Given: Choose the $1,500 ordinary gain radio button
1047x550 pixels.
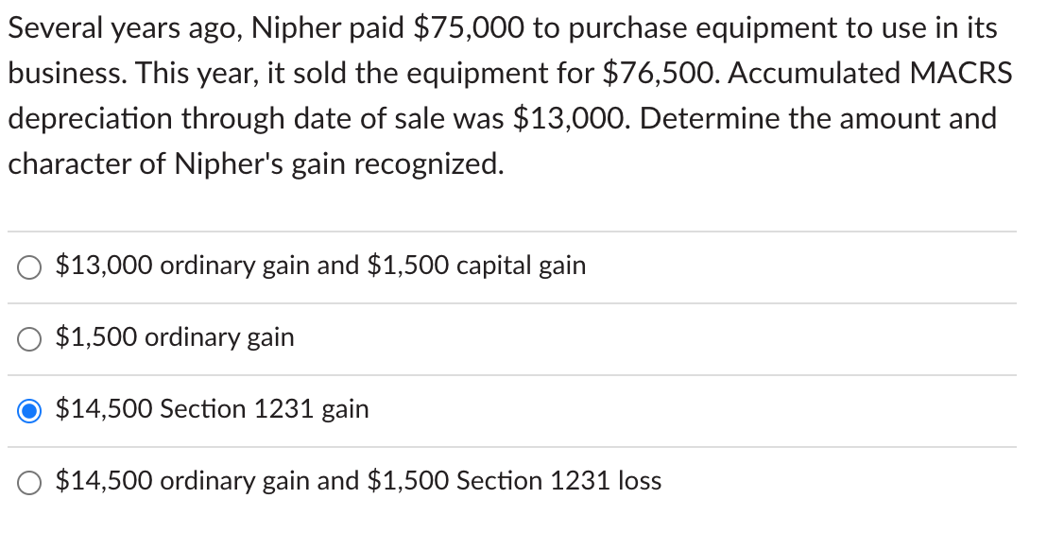Looking at the screenshot, I should [x=29, y=339].
